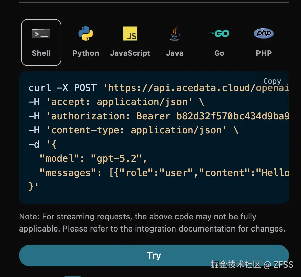Pick the yellow JS JavaScript icon
301x277 pixels.
point(130,34)
